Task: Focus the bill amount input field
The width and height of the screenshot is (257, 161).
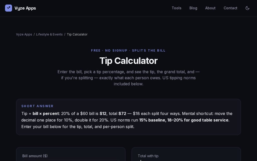Action: (71, 160)
